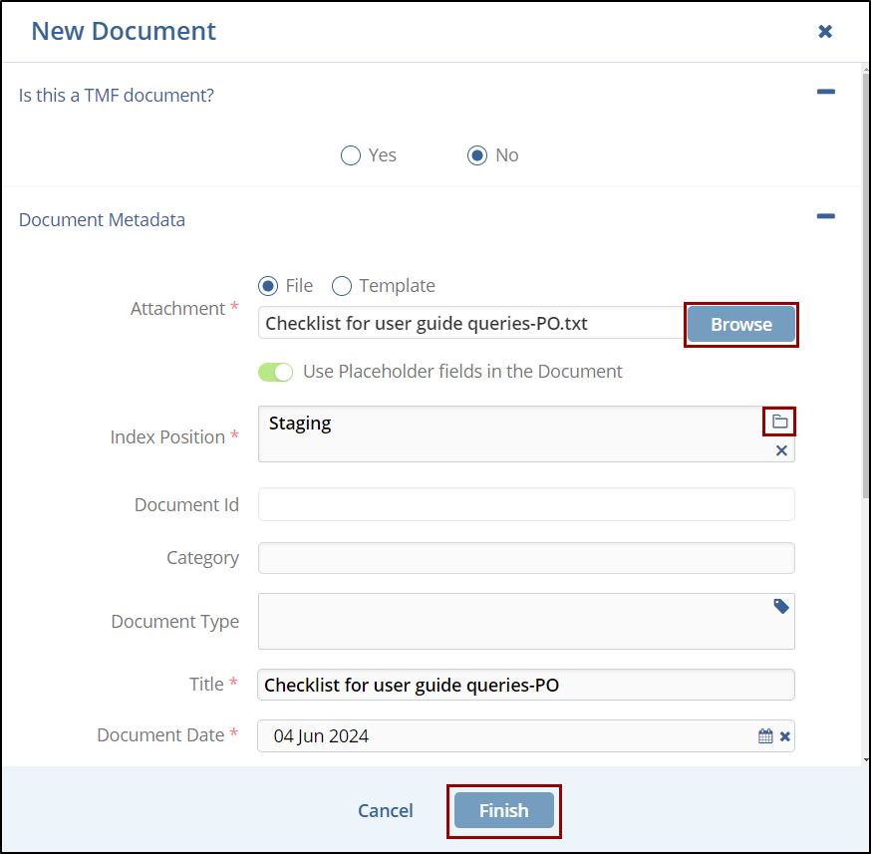The width and height of the screenshot is (871, 854).
Task: Clear the Document Date value
Action: 785,736
